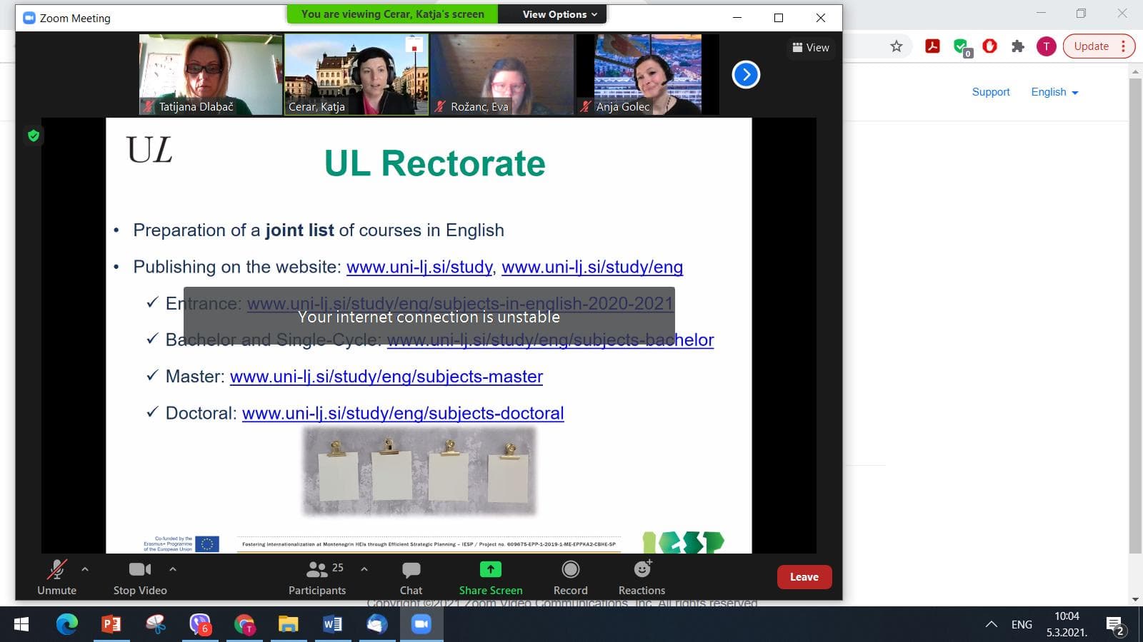Click browser Update button
1143x642 pixels.
(x=1099, y=46)
